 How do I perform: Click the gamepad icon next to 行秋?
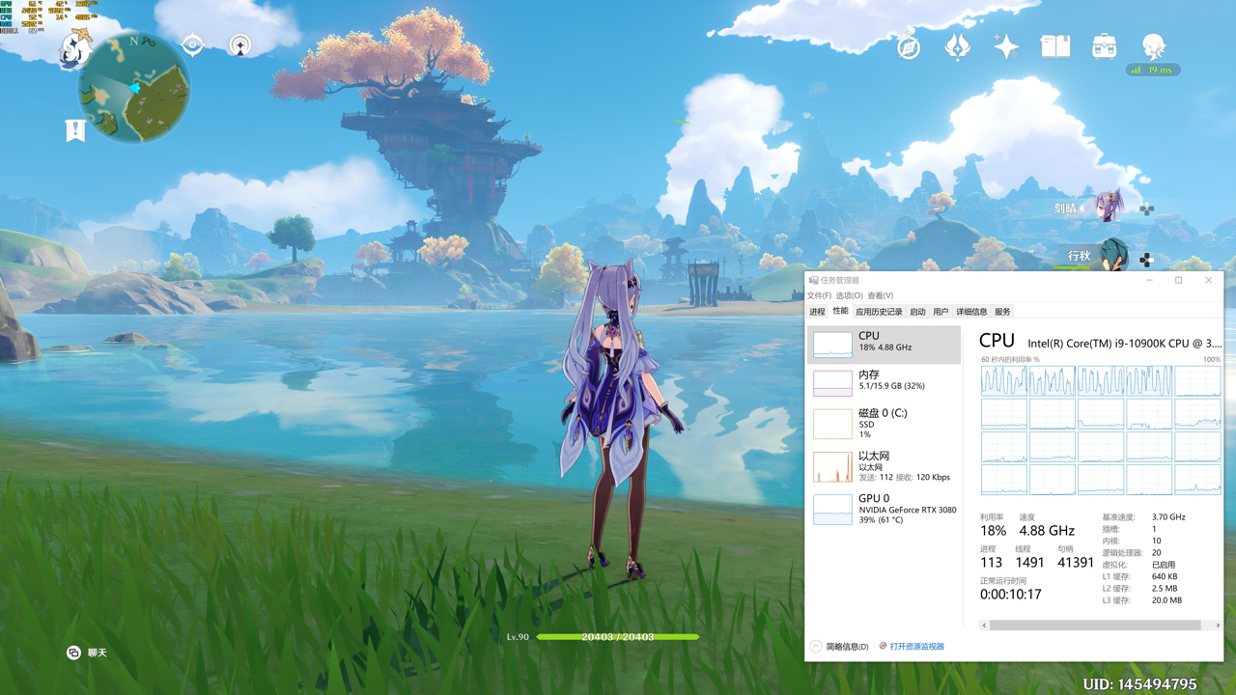click(1146, 260)
